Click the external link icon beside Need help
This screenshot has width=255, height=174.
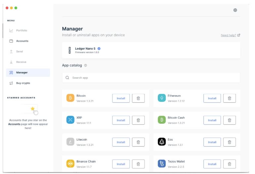click(238, 35)
